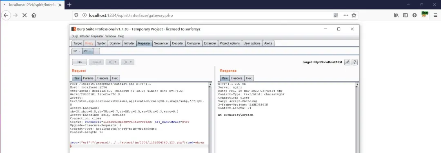This screenshot has width=441, height=153.
Task: Expand the history back dropdown arrow
Action: point(116,62)
